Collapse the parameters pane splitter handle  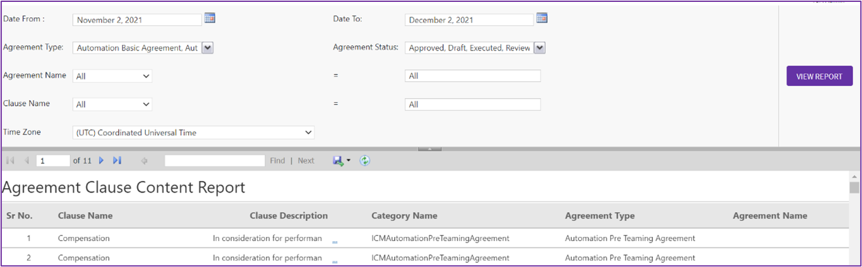tap(430, 149)
